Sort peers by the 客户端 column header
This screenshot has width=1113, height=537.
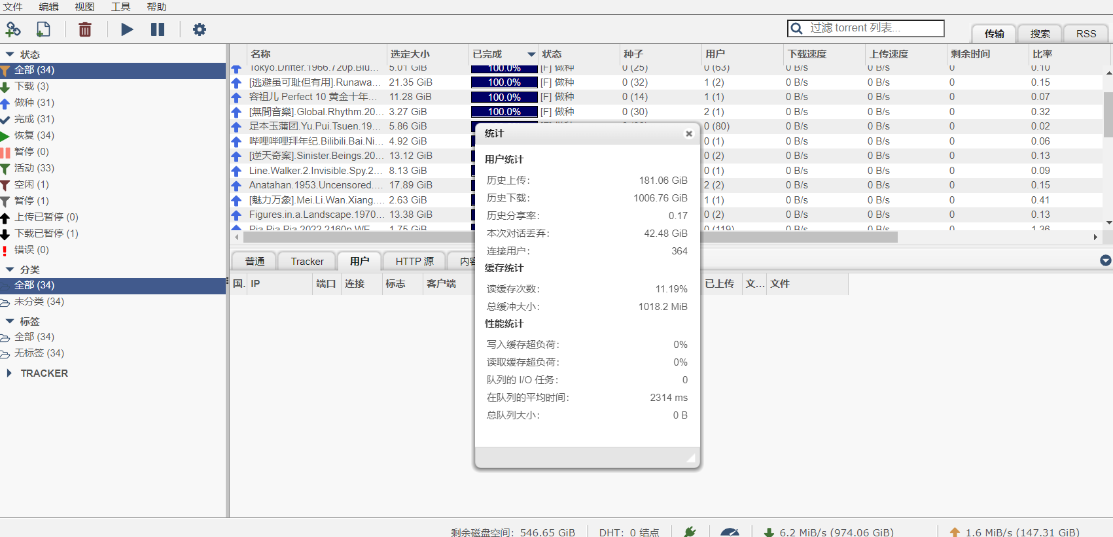point(448,283)
